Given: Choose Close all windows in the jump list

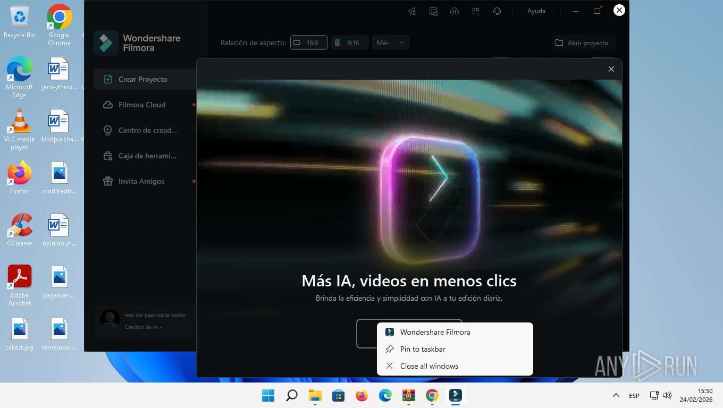Looking at the screenshot, I should coord(455,366).
